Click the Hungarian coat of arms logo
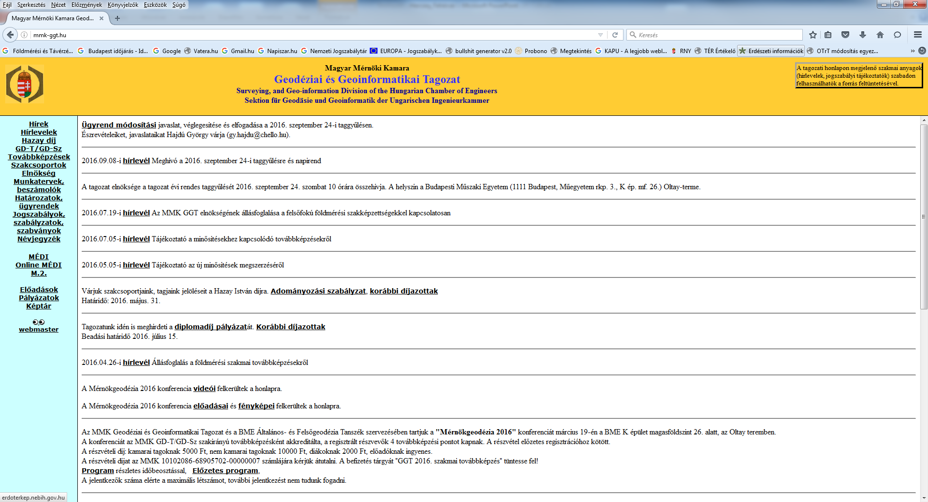The image size is (928, 502). [x=25, y=84]
